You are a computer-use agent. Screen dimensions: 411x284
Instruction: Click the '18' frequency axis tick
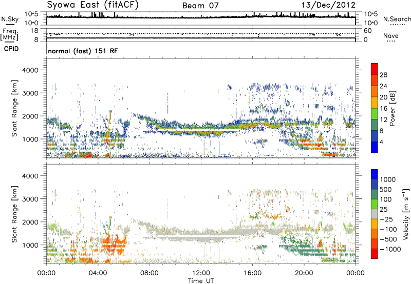coord(34,31)
